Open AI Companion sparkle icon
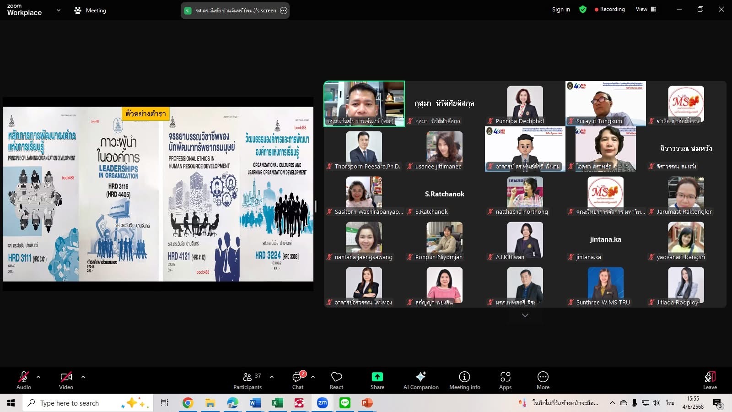This screenshot has width=732, height=412. [x=420, y=377]
